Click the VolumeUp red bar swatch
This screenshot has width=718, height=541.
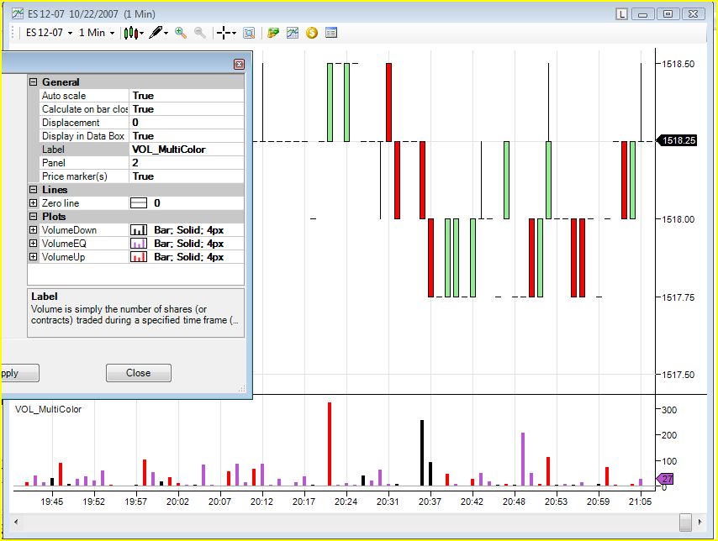(139, 257)
